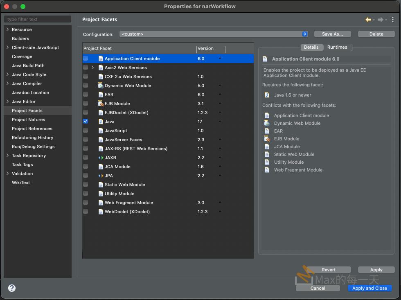Viewport: 401px width, 300px height.
Task: Uncheck the Java facet checkbox
Action: tap(86, 122)
